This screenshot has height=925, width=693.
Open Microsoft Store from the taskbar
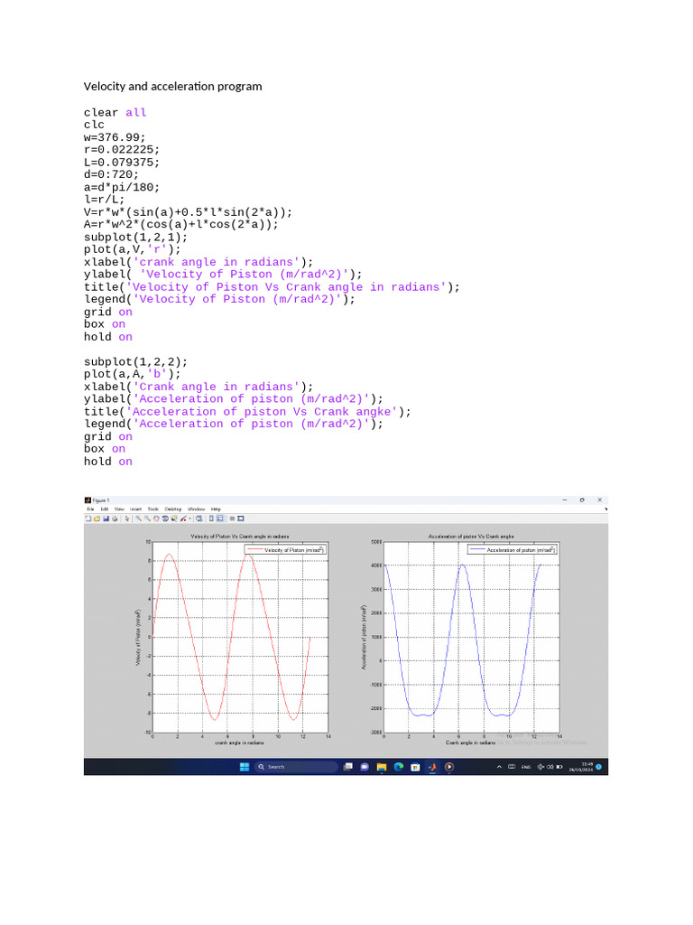pos(415,767)
